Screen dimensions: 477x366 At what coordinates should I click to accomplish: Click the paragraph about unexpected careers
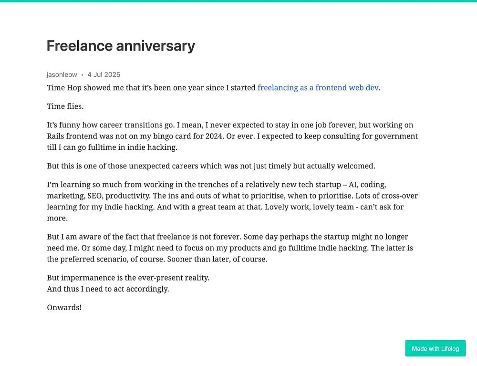point(211,166)
